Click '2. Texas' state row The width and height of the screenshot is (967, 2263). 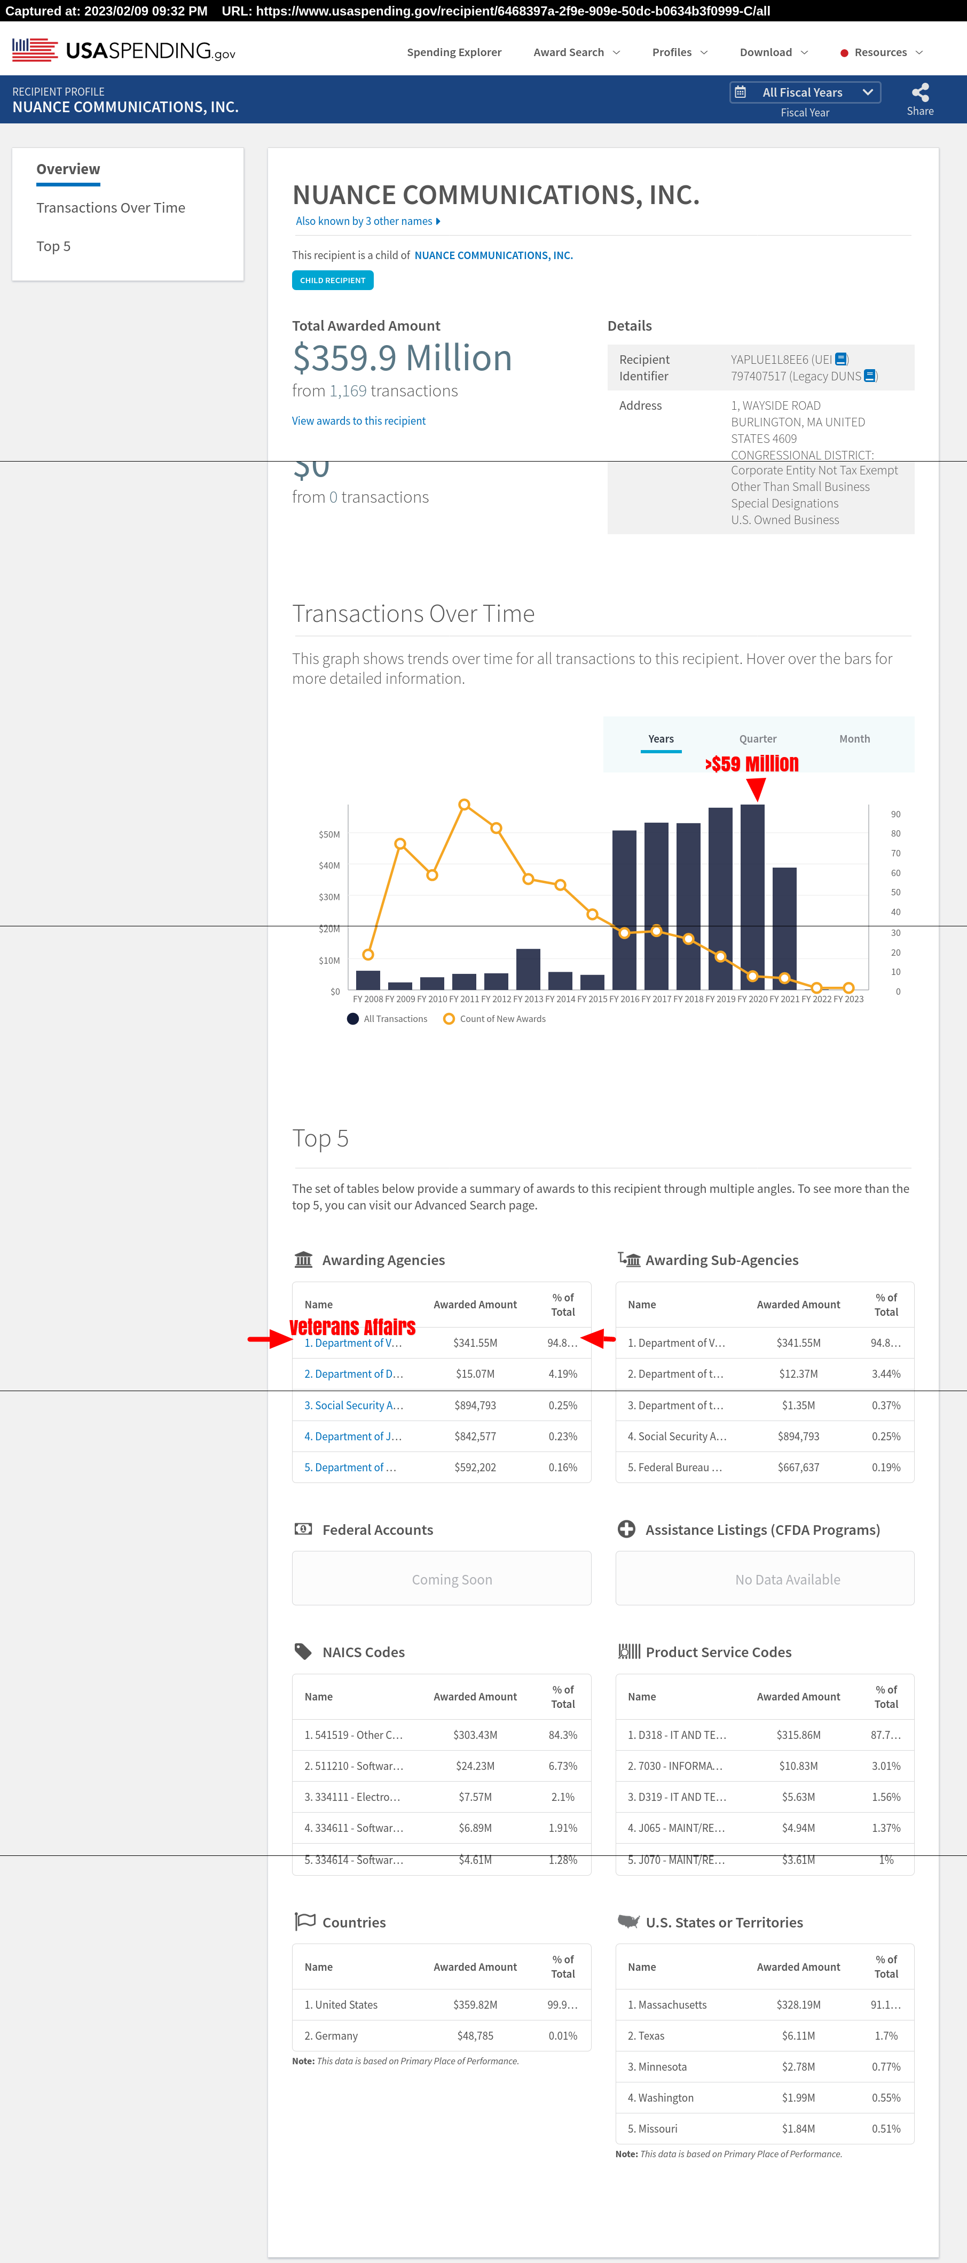click(x=764, y=2035)
